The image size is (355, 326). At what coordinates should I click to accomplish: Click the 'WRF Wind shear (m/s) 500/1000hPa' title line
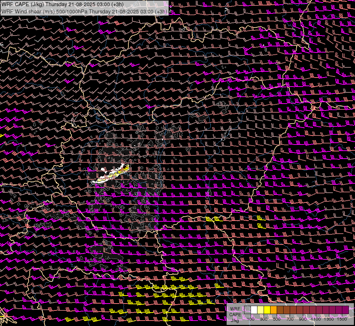[x=84, y=11]
